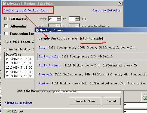This screenshot has height=113, width=147.
Task: Increase the Full Backup minutes value
Action: pos(78,18)
